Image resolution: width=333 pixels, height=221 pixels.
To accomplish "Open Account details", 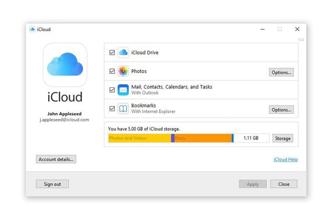I will click(x=56, y=159).
